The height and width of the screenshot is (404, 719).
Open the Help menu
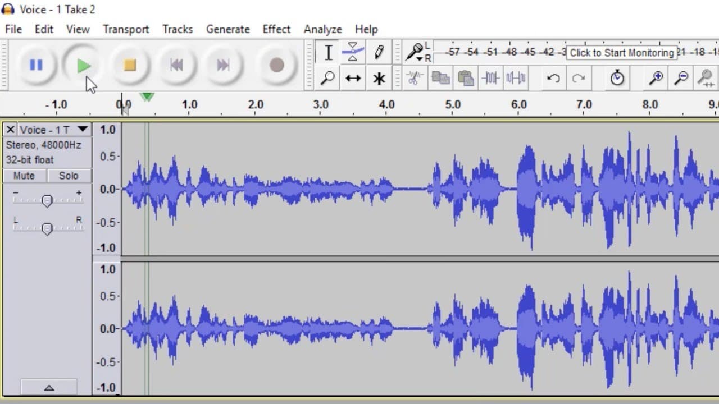pyautogui.click(x=366, y=29)
